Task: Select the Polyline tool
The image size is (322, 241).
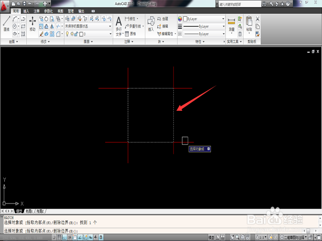Action: (x=23, y=19)
